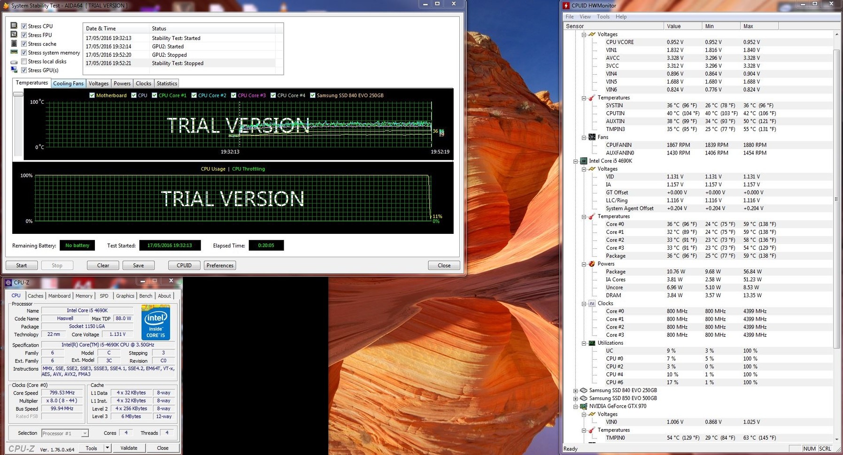Collapse the motherboard Temperatures node in HWMonitor
Screen dimensions: 843x455
coord(584,98)
